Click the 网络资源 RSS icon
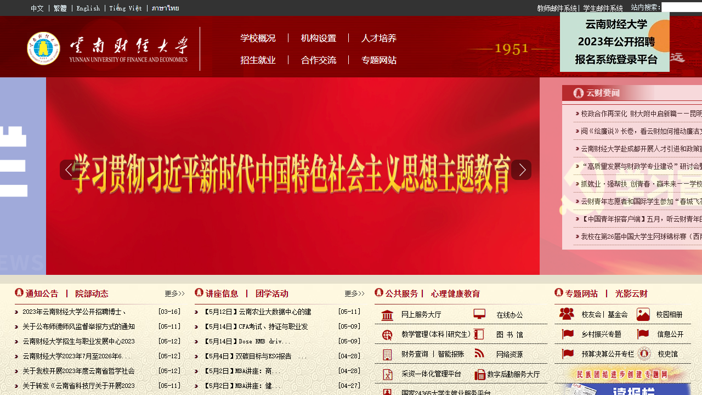Viewport: 702px width, 395px height. [x=479, y=353]
